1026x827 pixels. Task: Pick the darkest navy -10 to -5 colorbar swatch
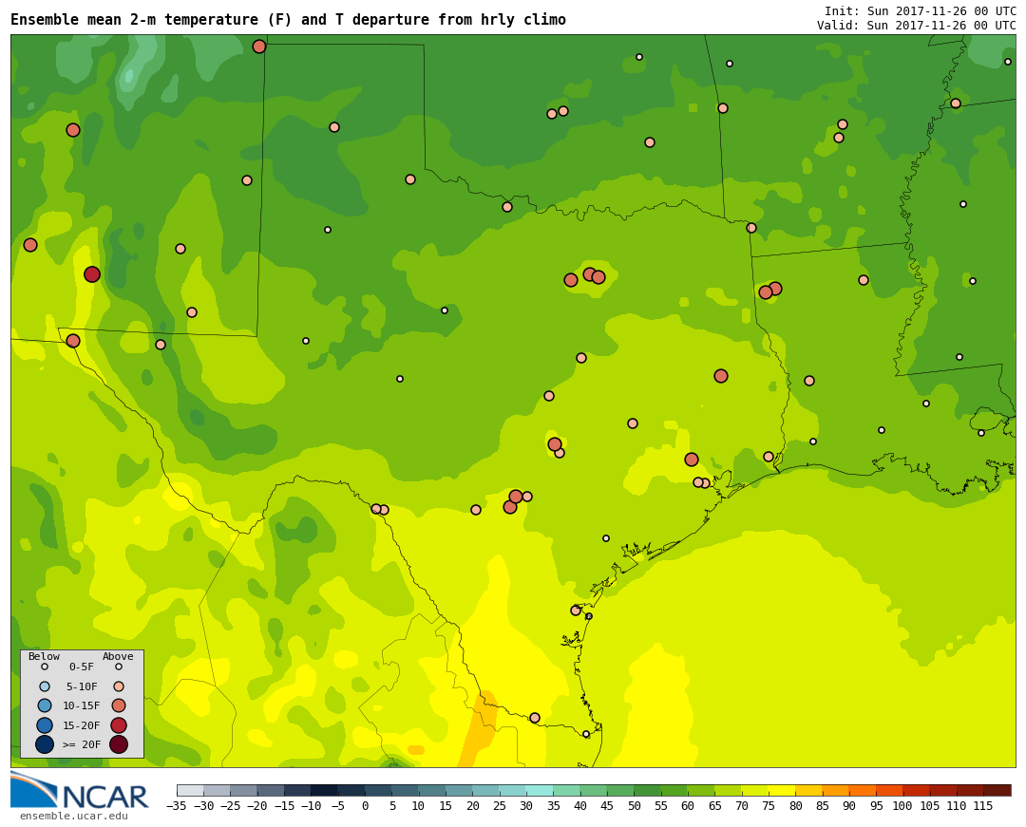pos(325,790)
